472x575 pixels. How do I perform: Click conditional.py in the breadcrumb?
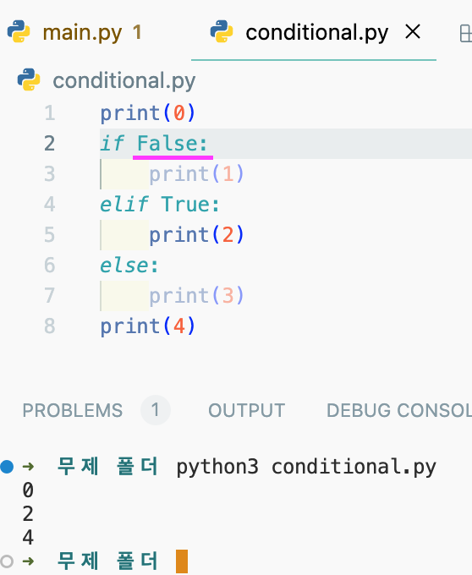[x=124, y=81]
